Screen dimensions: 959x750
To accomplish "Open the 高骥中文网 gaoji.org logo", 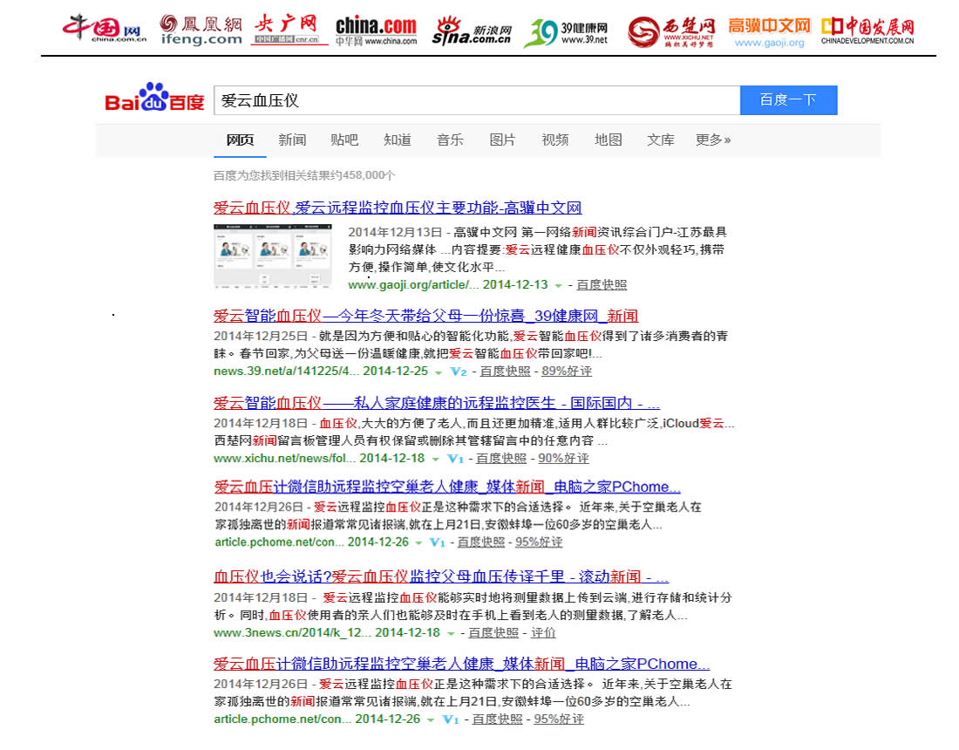I will [x=769, y=32].
